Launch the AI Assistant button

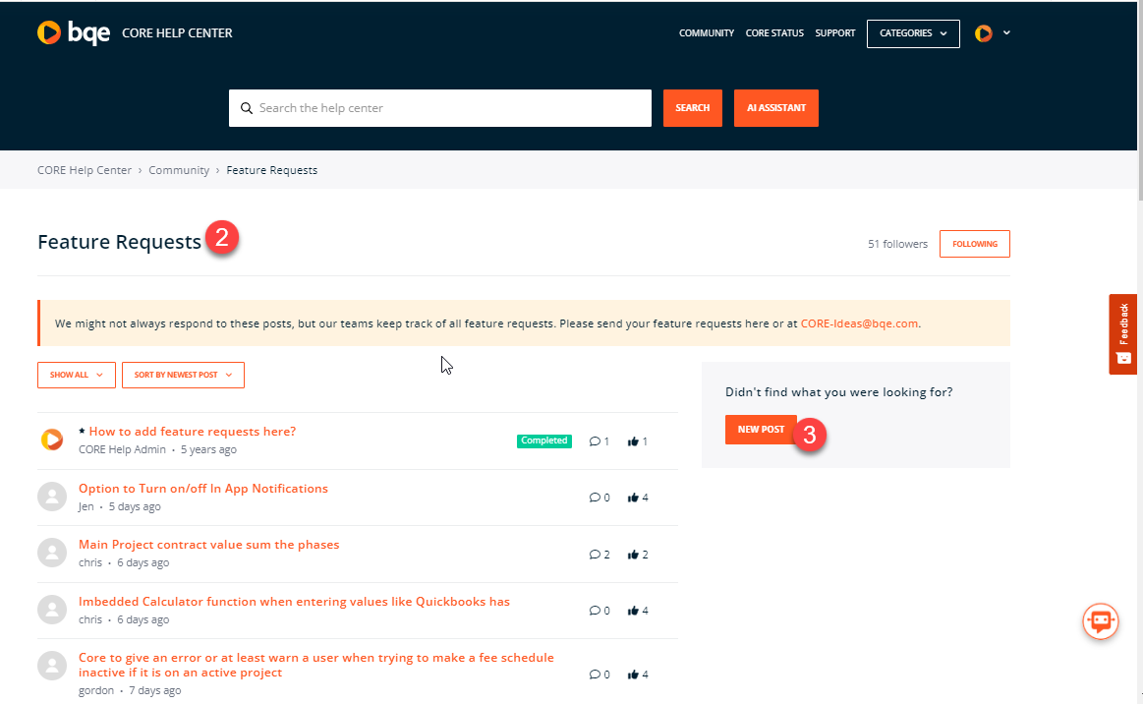click(x=775, y=108)
